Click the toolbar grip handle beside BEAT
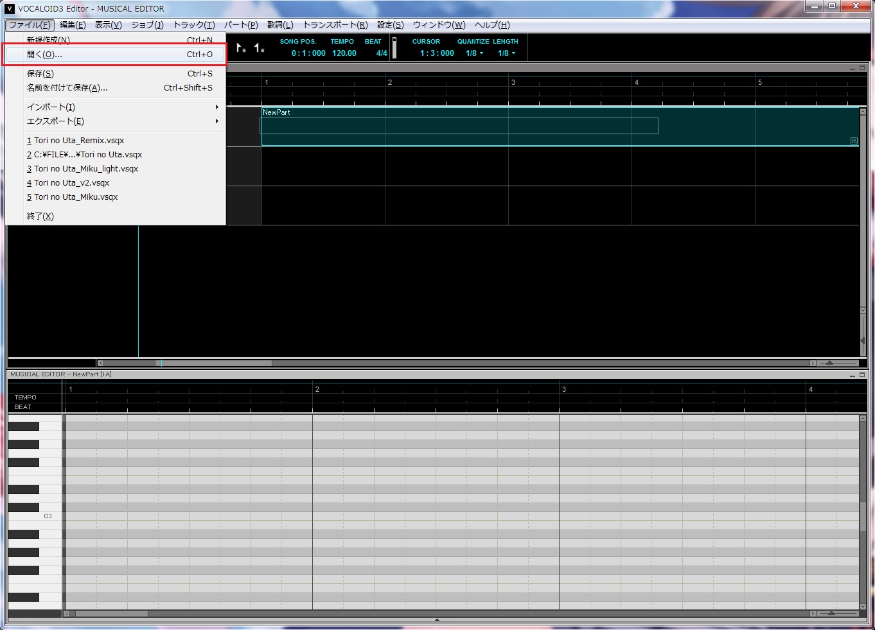Image resolution: width=875 pixels, height=630 pixels. pyautogui.click(x=394, y=48)
